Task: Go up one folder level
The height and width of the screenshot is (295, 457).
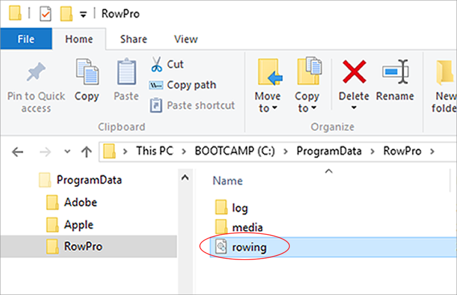Action: [86, 152]
